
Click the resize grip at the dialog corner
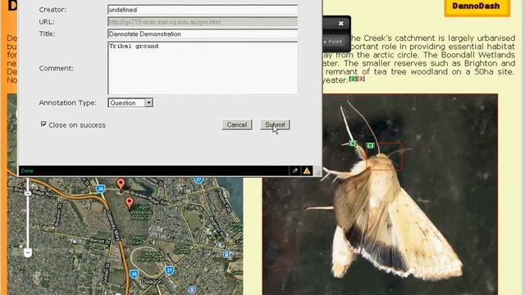coord(317,172)
